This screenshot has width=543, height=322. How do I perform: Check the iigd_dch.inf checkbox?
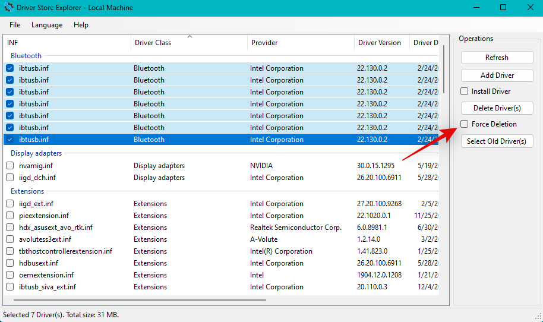coord(10,178)
